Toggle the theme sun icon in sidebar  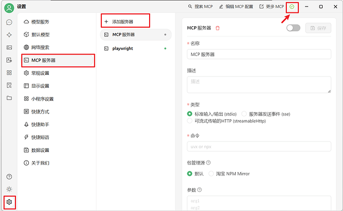(x=9, y=189)
